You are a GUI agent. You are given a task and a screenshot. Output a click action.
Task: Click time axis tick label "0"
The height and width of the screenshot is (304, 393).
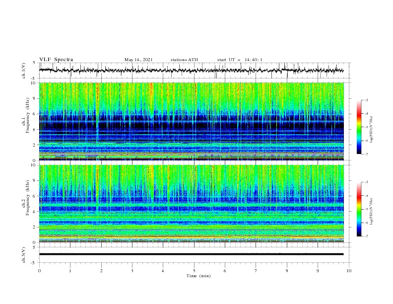click(x=39, y=271)
